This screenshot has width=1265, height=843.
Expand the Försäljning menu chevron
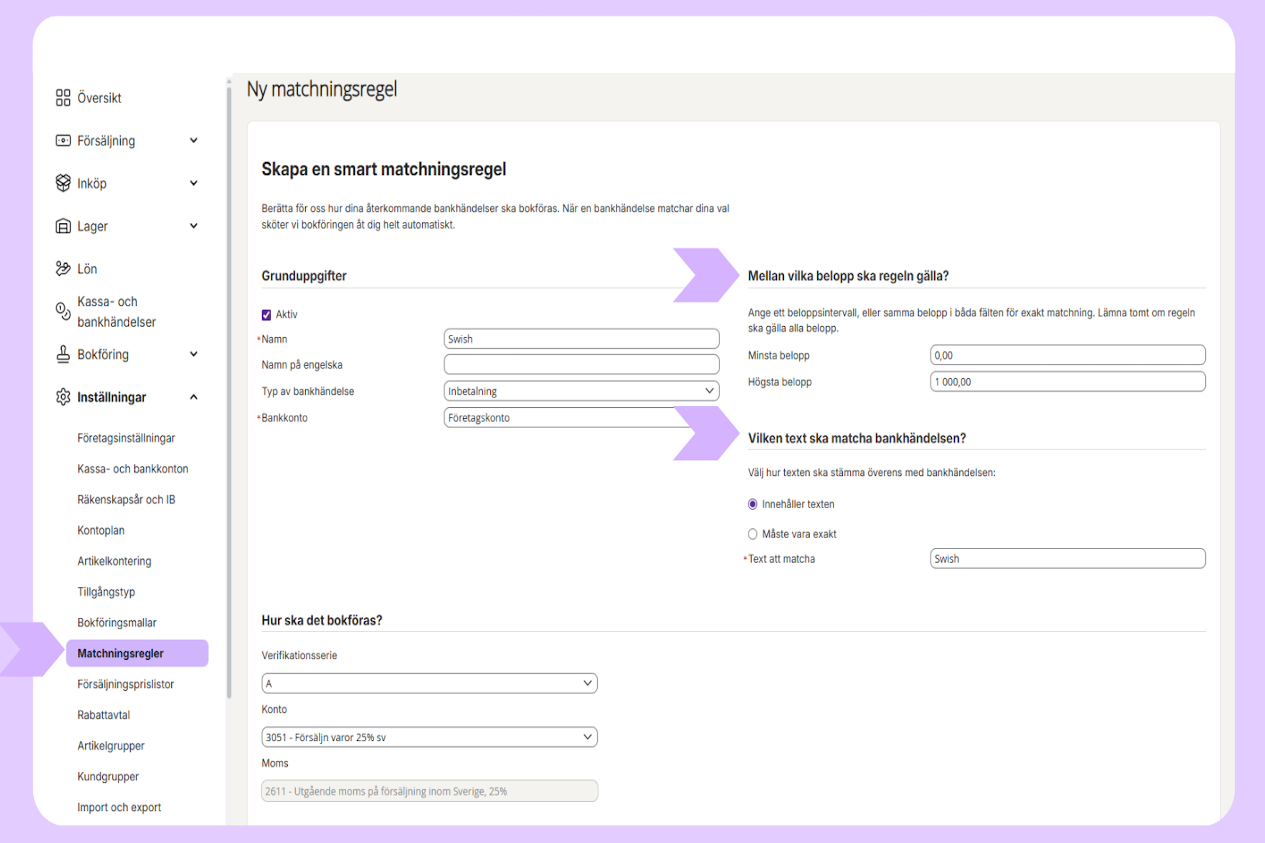pyautogui.click(x=193, y=140)
